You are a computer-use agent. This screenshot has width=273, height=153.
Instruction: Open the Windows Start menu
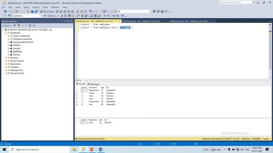click(4, 149)
